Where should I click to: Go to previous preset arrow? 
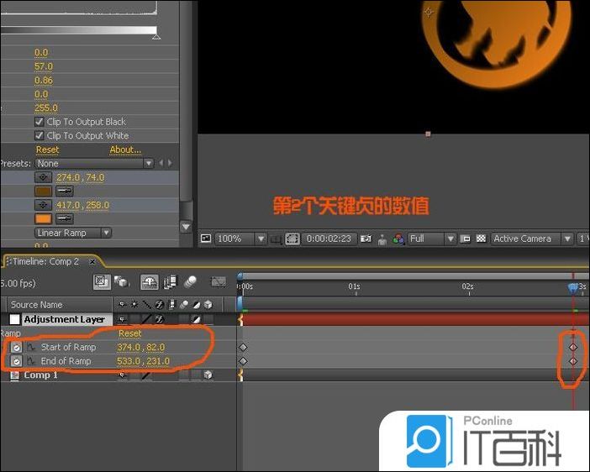tap(161, 163)
